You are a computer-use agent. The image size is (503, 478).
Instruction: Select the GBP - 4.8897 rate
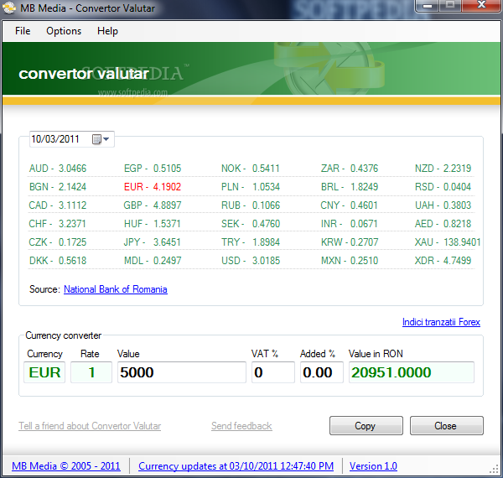(153, 205)
